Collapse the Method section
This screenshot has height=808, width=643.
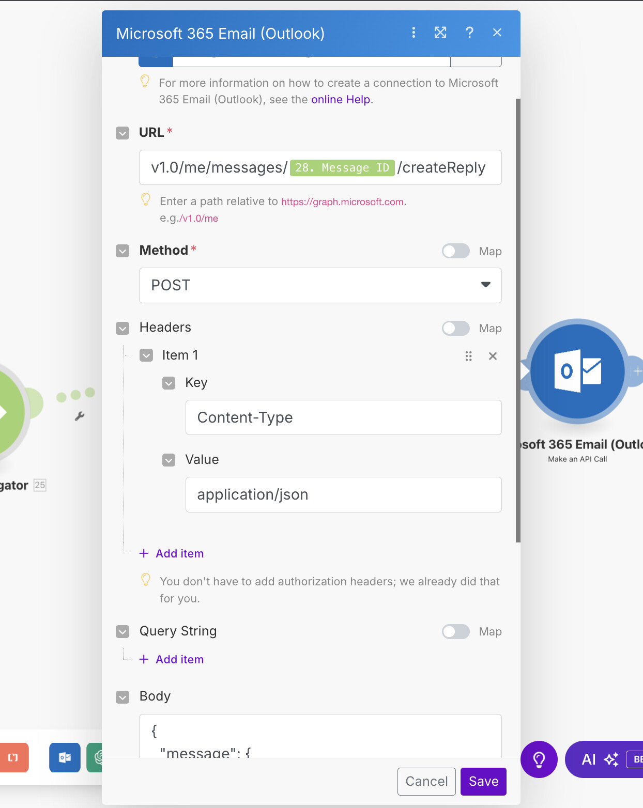123,251
